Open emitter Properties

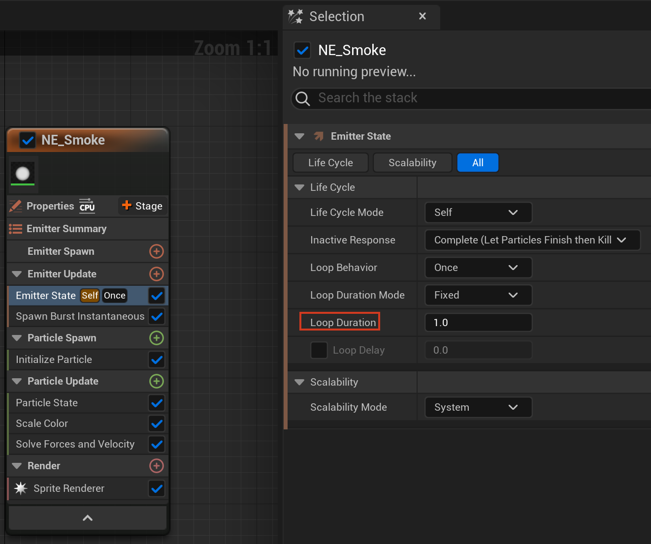click(50, 206)
